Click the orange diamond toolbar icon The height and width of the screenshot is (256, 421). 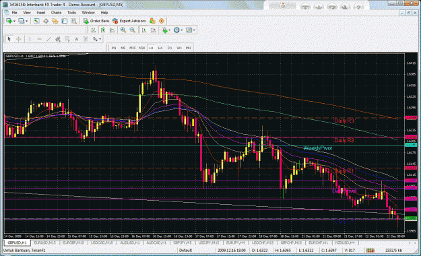(162, 21)
